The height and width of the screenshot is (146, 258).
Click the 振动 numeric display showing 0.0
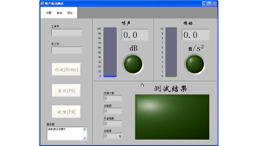tap(195, 35)
